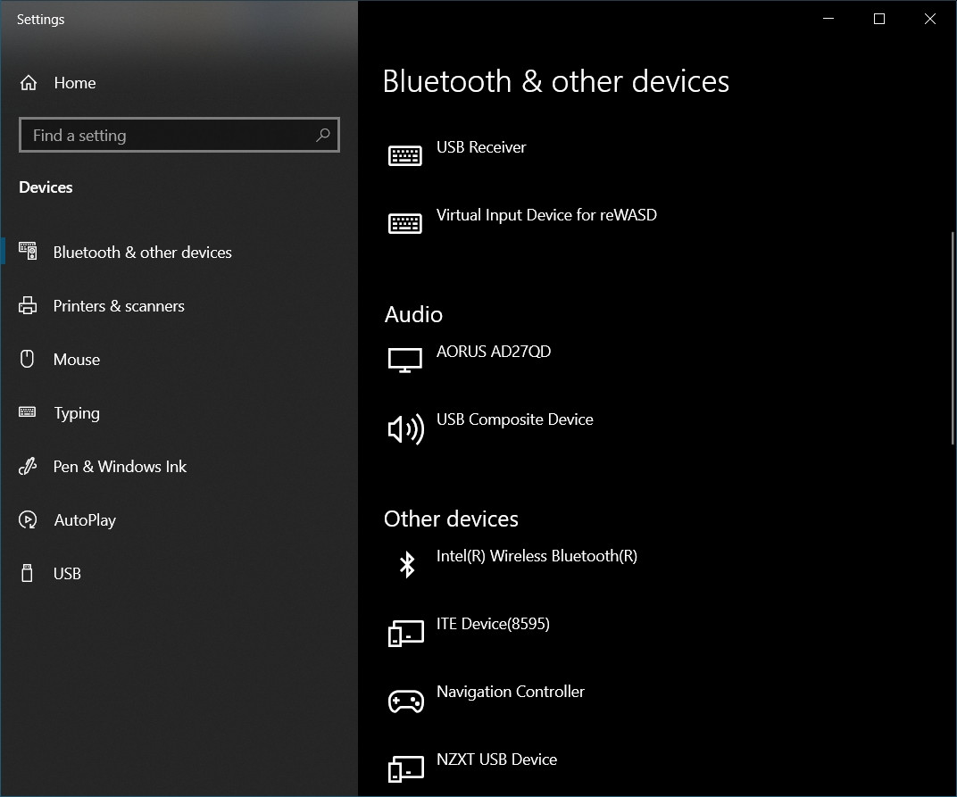Switch to USB settings page
The height and width of the screenshot is (797, 957).
click(x=67, y=574)
